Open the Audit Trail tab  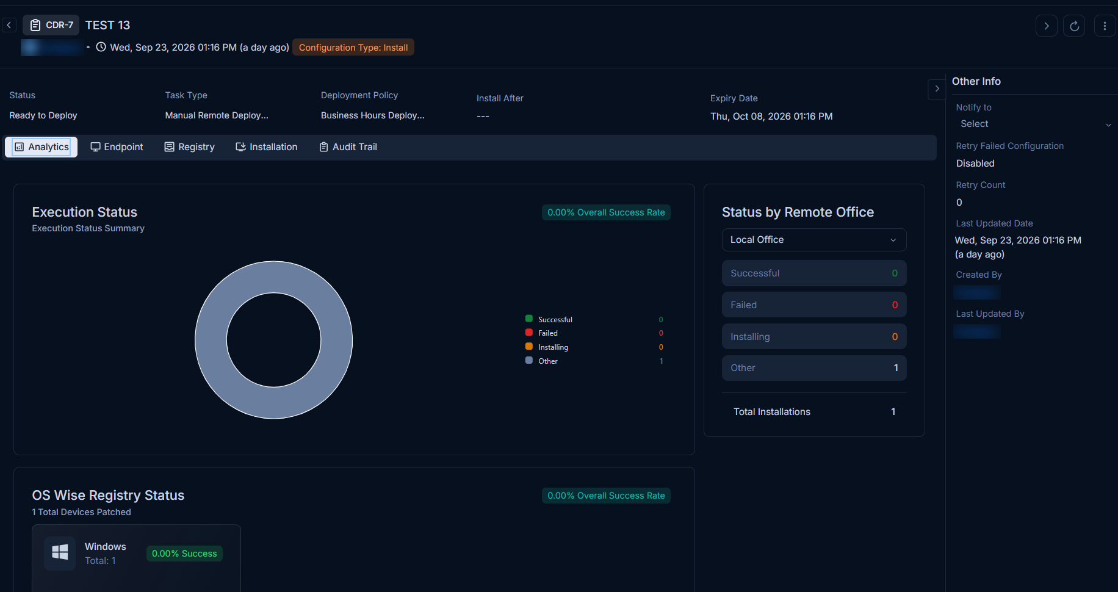[x=348, y=147]
